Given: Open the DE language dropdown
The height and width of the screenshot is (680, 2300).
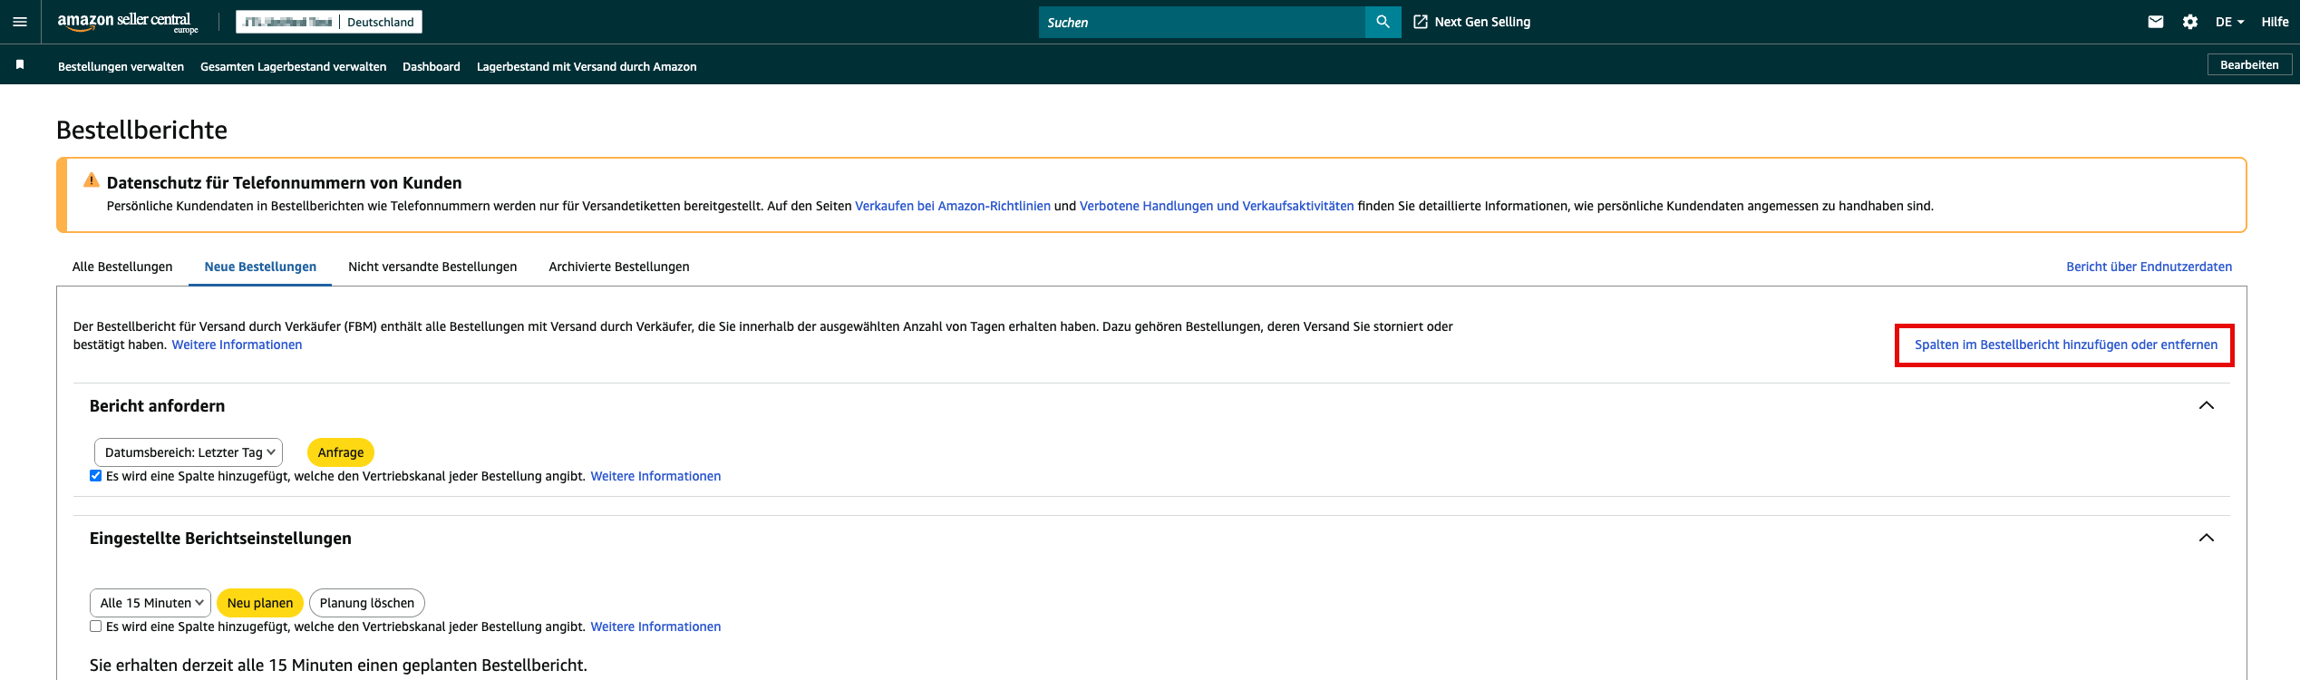Looking at the screenshot, I should click(2229, 22).
